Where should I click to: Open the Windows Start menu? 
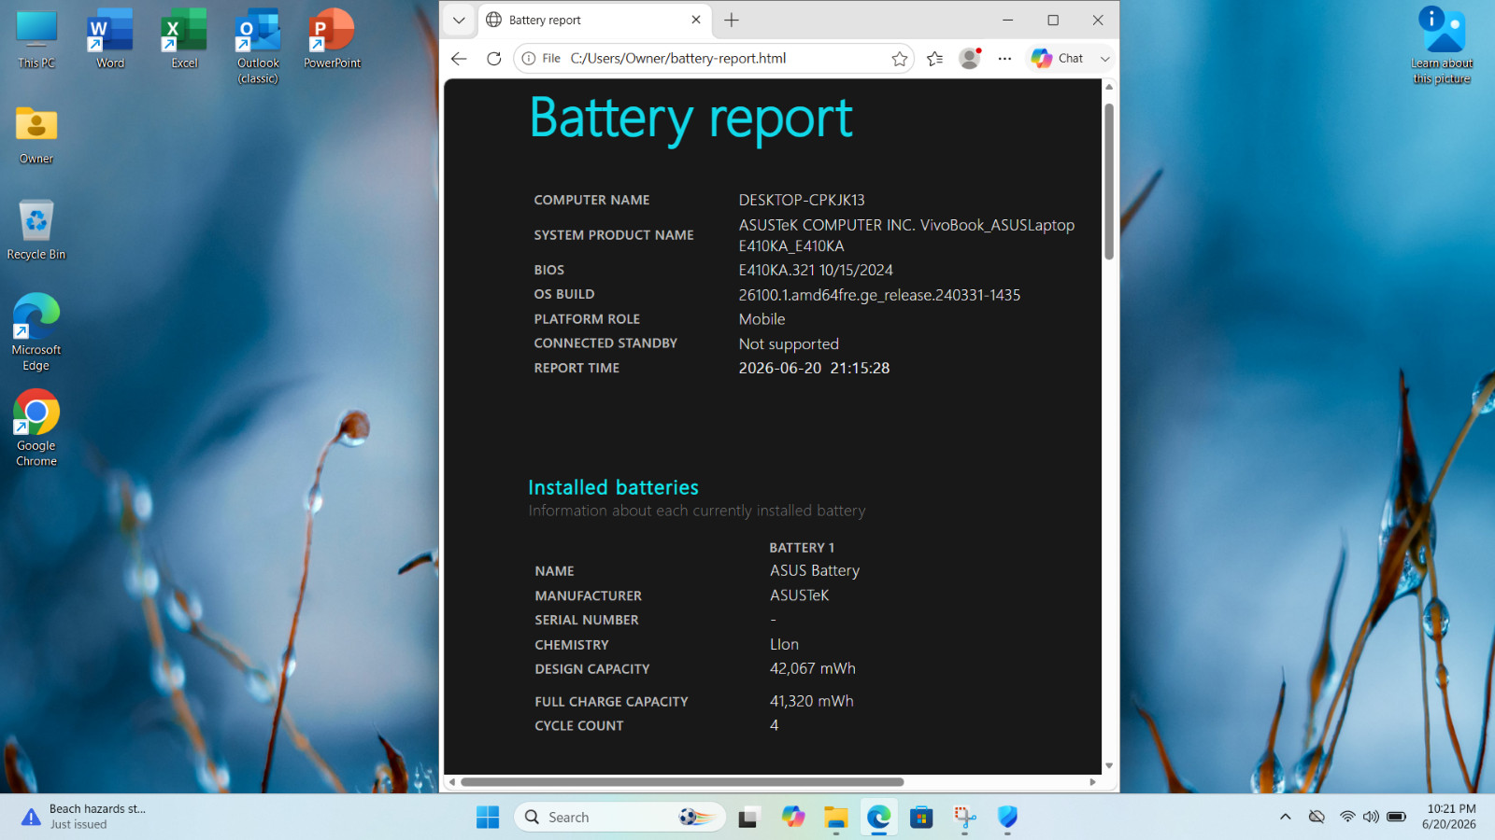pyautogui.click(x=488, y=818)
